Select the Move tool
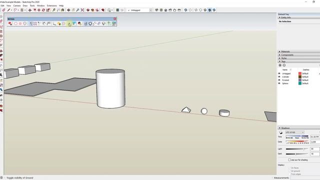Image resolution: width=320 pixels, height=180 pixels. click(x=39, y=10)
